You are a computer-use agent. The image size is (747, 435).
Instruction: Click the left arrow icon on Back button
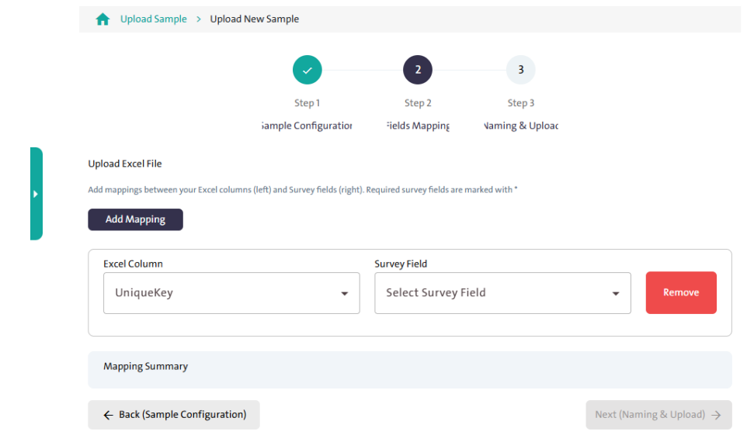(x=108, y=415)
